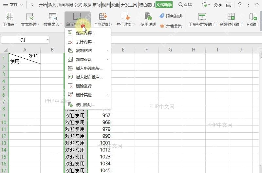Viewport: 262px width, 173px height.
Task: Click the name box showing C1
Action: [x=23, y=40]
